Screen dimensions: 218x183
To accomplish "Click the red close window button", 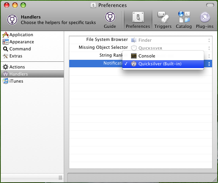I will click(7, 5).
